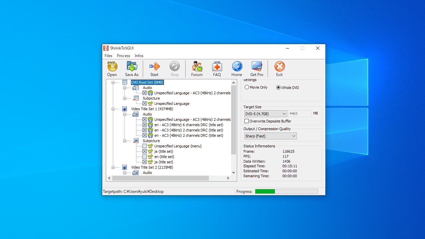Click the tree scroll left arrow
The height and width of the screenshot is (239, 425).
click(x=110, y=178)
